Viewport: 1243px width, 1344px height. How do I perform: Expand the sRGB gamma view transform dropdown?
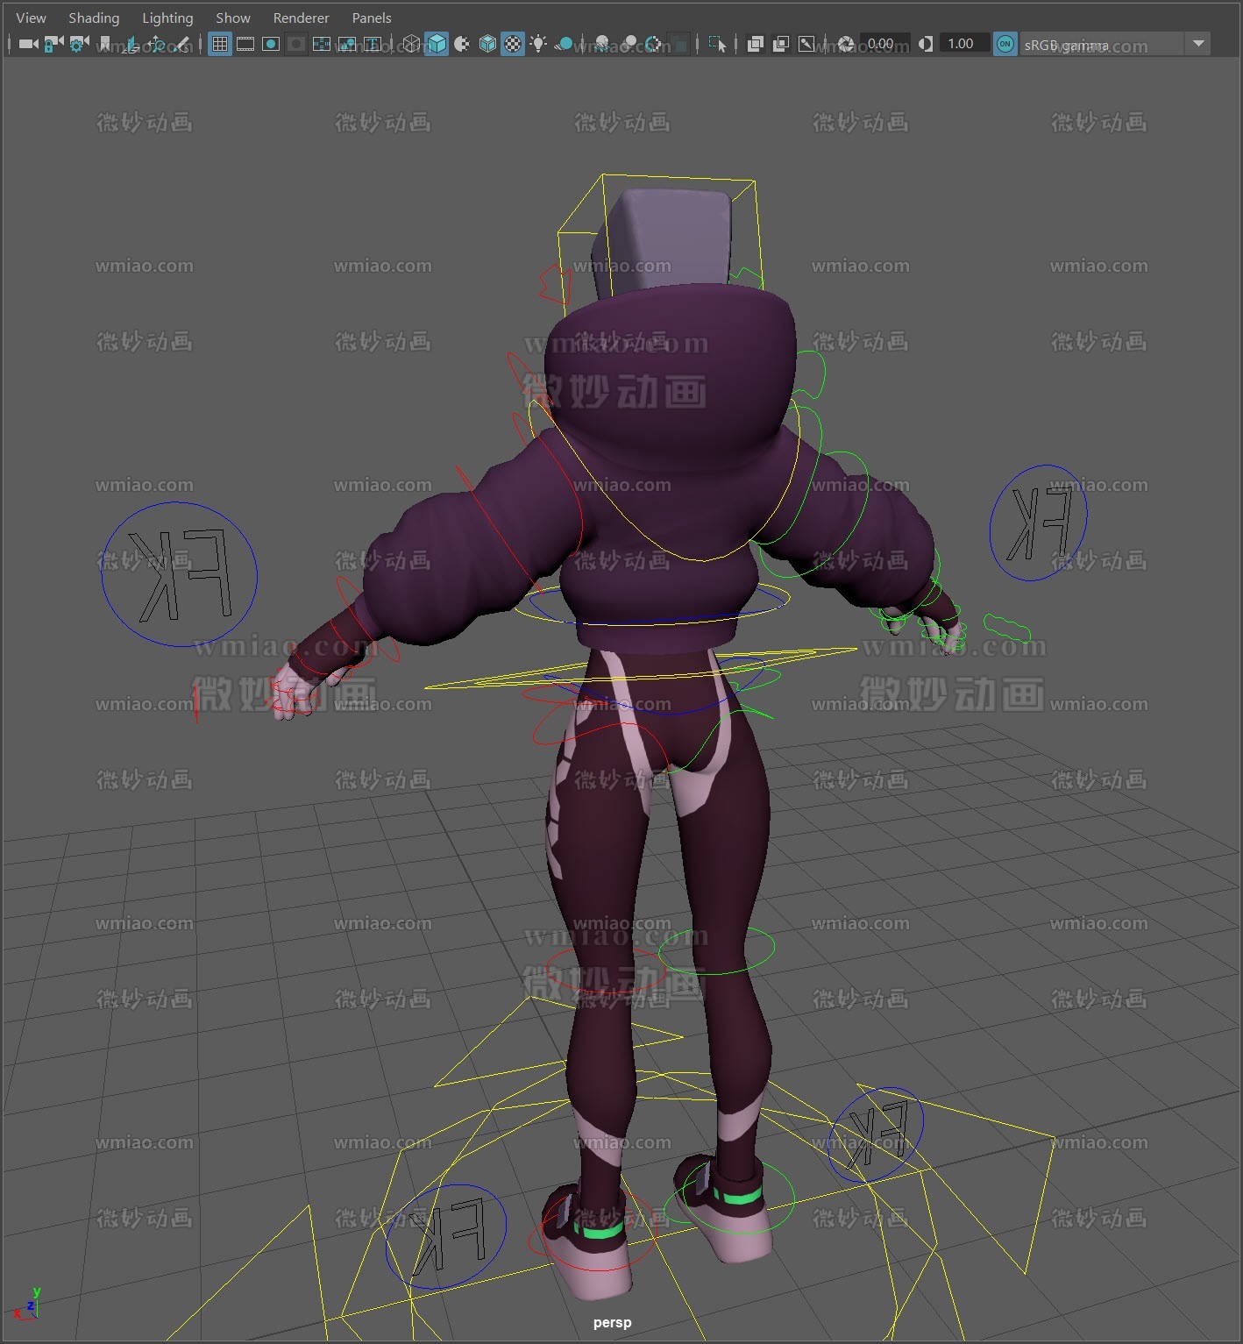(x=1197, y=44)
